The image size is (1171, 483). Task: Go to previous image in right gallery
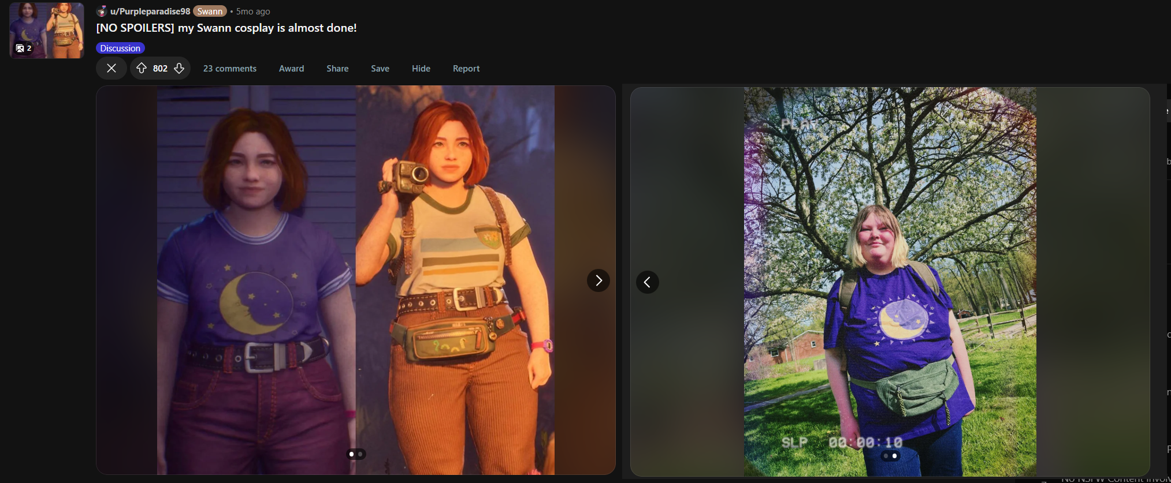(x=648, y=282)
